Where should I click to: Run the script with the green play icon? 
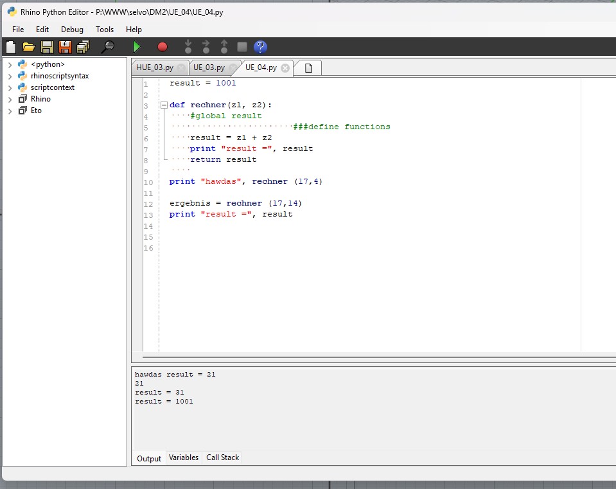tap(136, 46)
